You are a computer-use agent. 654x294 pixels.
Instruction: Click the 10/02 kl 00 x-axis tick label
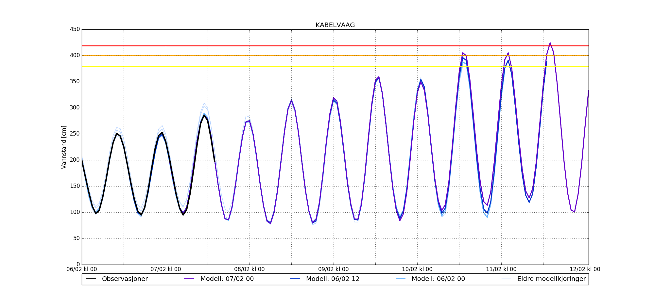click(417, 269)
